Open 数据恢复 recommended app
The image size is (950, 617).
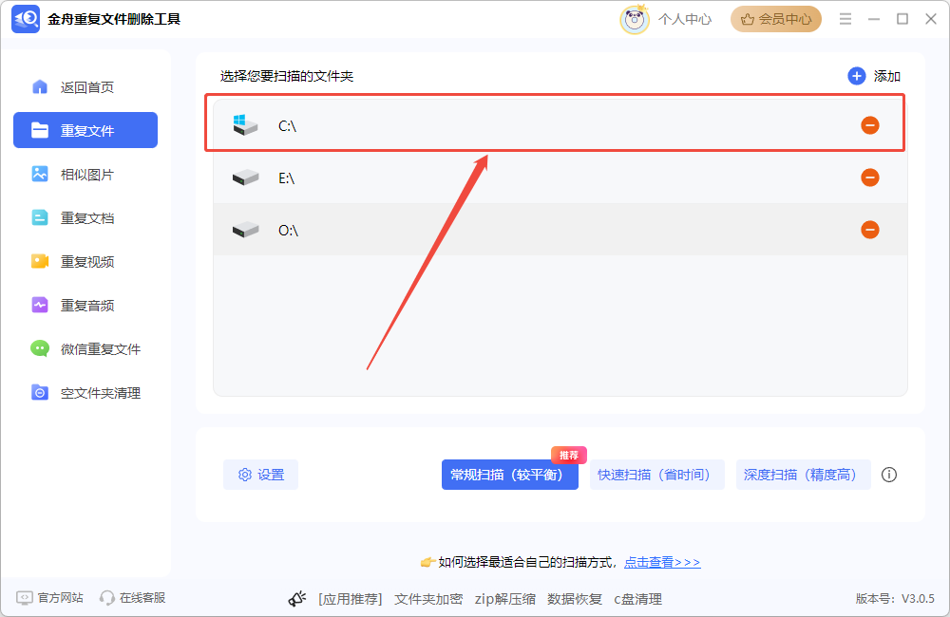coord(575,599)
